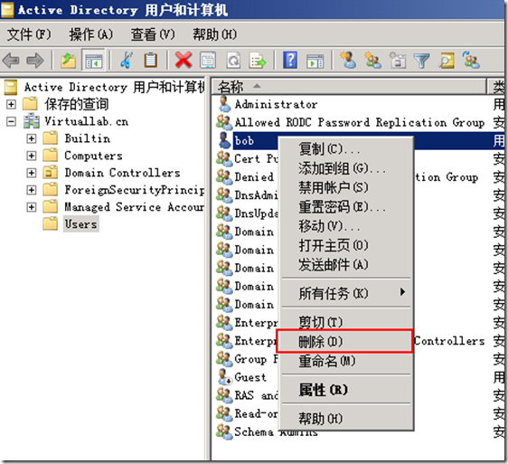The image size is (508, 464).
Task: Click the Back arrow toolbar icon
Action: click(x=11, y=61)
